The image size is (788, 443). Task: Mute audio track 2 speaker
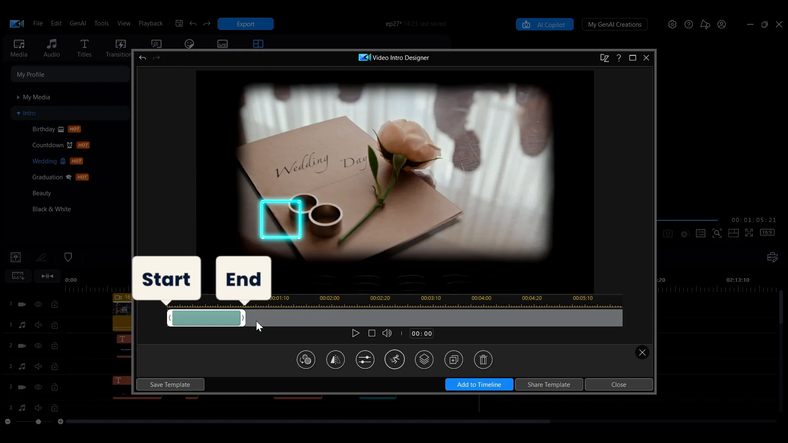38,366
